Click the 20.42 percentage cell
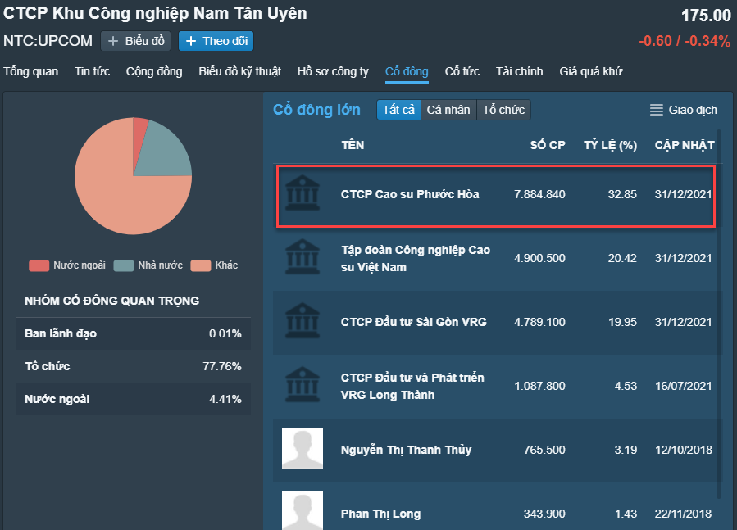The height and width of the screenshot is (530, 737). [622, 258]
